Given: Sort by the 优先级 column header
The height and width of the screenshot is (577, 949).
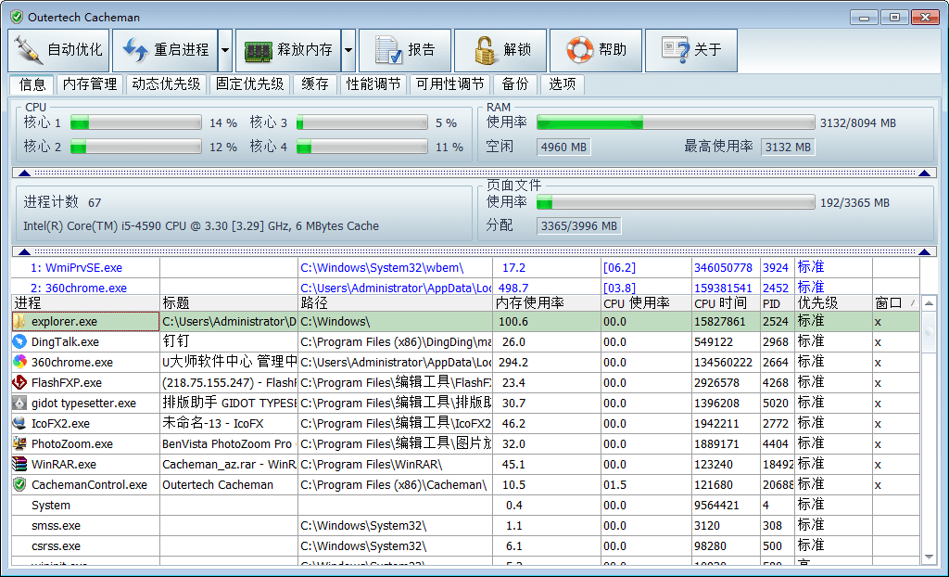Looking at the screenshot, I should pos(833,303).
